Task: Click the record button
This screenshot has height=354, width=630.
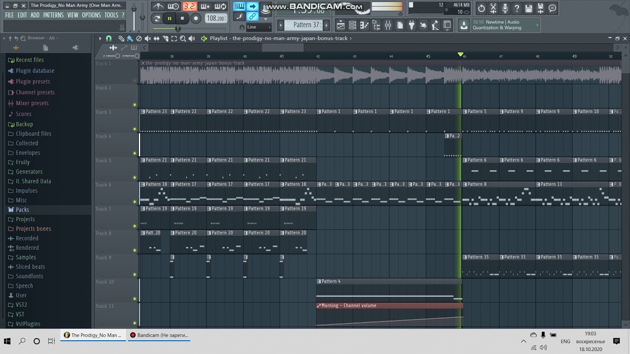Action: pyautogui.click(x=195, y=18)
